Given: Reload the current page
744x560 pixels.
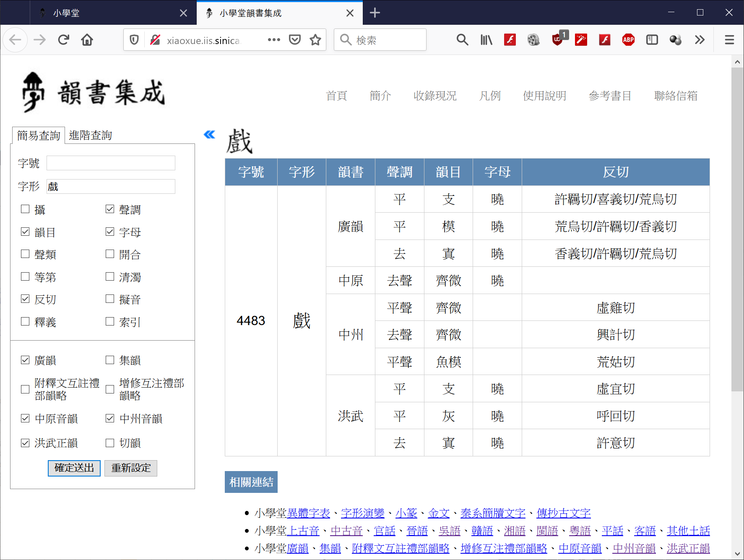Looking at the screenshot, I should point(64,40).
